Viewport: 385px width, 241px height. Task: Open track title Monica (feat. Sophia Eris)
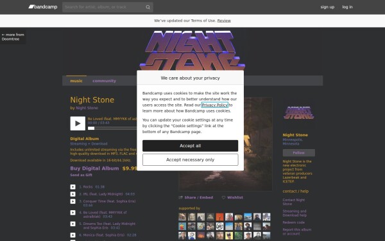point(103,235)
